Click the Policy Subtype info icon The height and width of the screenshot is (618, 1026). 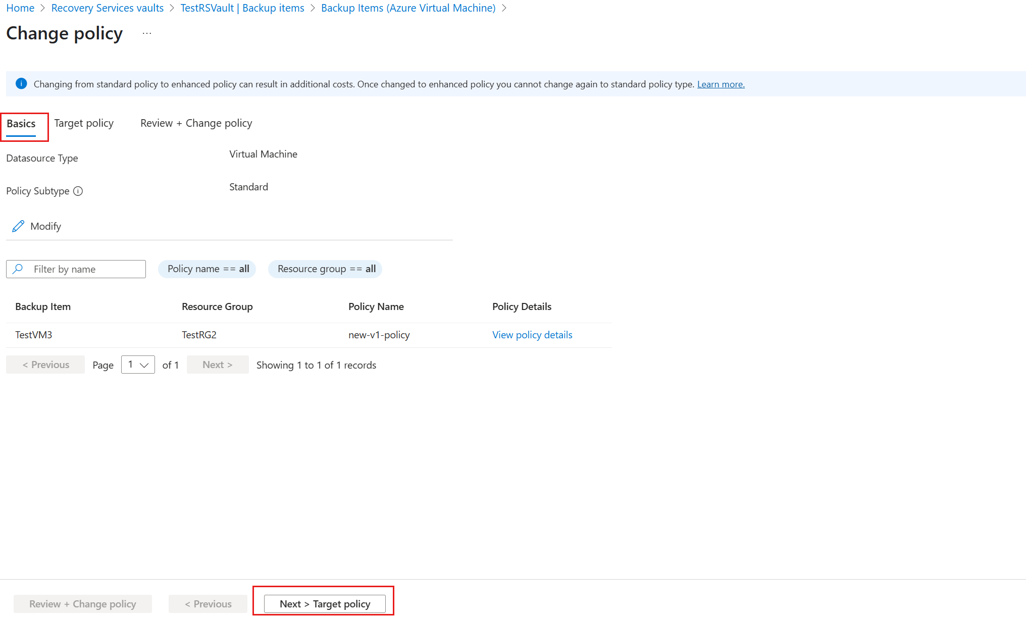click(x=78, y=191)
